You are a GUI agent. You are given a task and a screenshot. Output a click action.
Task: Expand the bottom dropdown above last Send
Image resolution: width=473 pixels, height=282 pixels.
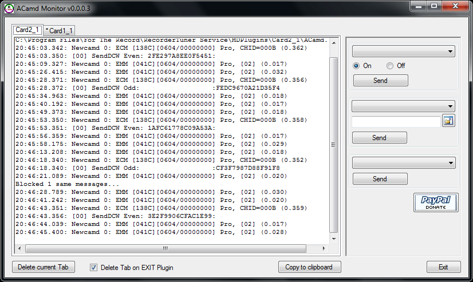click(x=404, y=163)
